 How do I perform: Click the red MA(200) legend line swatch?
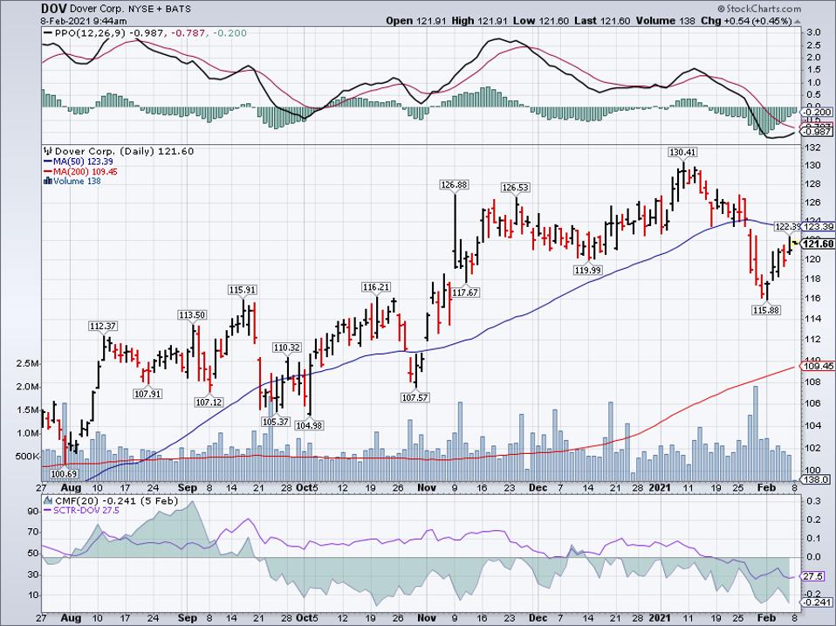coord(46,171)
